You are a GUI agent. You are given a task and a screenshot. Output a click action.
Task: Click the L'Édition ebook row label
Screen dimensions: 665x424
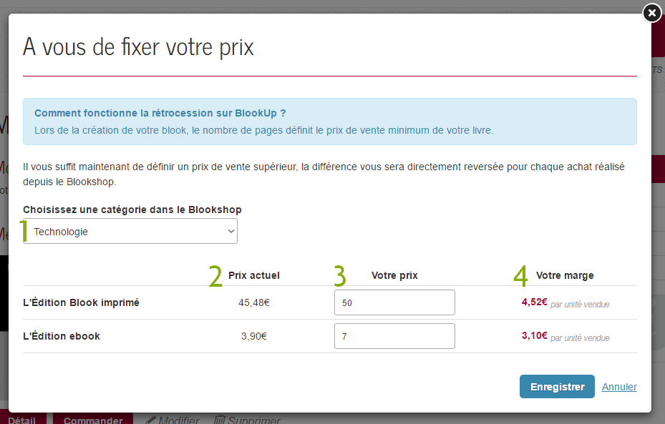click(x=62, y=336)
